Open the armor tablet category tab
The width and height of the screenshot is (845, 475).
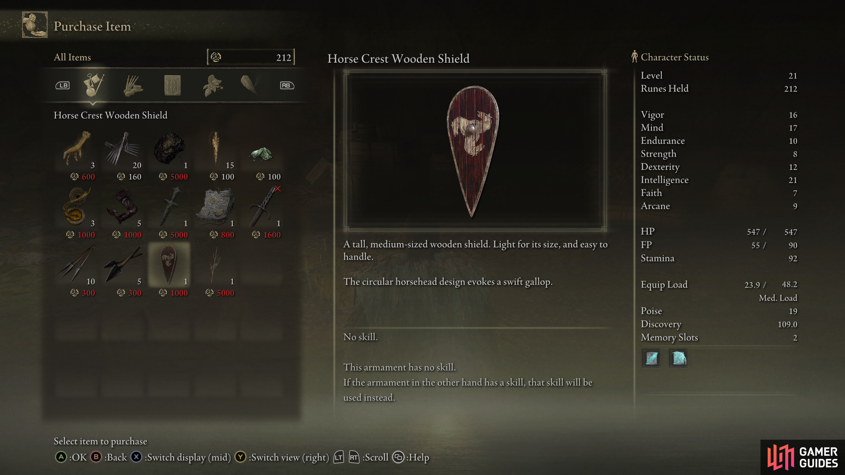172,85
